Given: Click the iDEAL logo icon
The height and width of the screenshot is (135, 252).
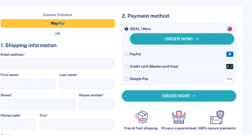Looking at the screenshot, I should (x=230, y=29).
